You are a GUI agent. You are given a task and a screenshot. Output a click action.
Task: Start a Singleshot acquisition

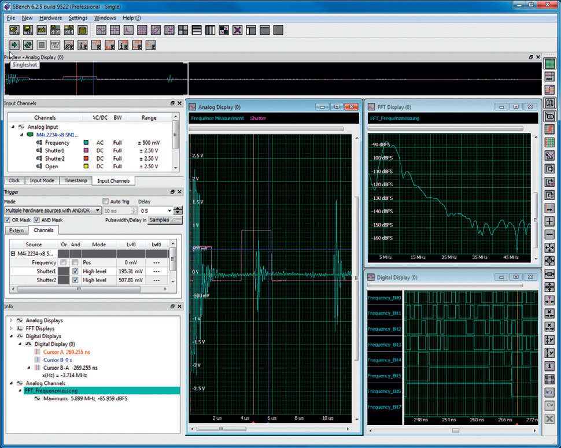[14, 45]
